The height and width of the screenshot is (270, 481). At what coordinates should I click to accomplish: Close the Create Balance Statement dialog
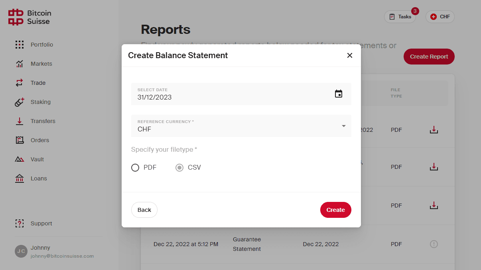[350, 55]
